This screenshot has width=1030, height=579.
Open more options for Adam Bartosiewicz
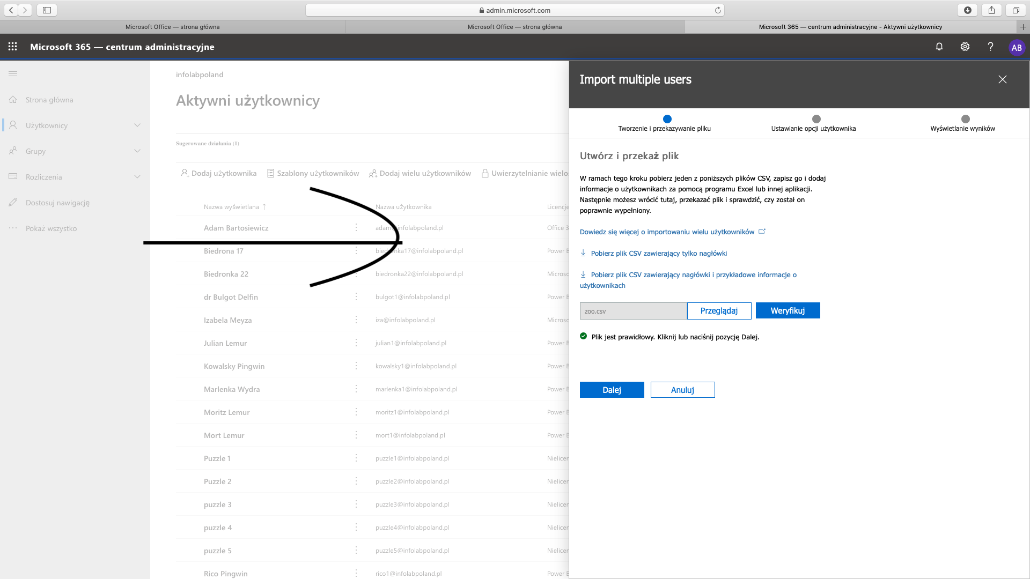click(x=356, y=228)
